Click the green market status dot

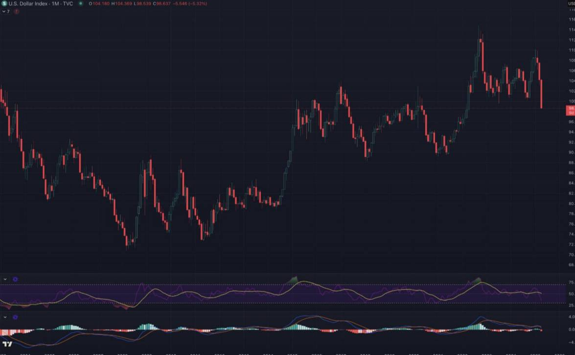pyautogui.click(x=81, y=3)
